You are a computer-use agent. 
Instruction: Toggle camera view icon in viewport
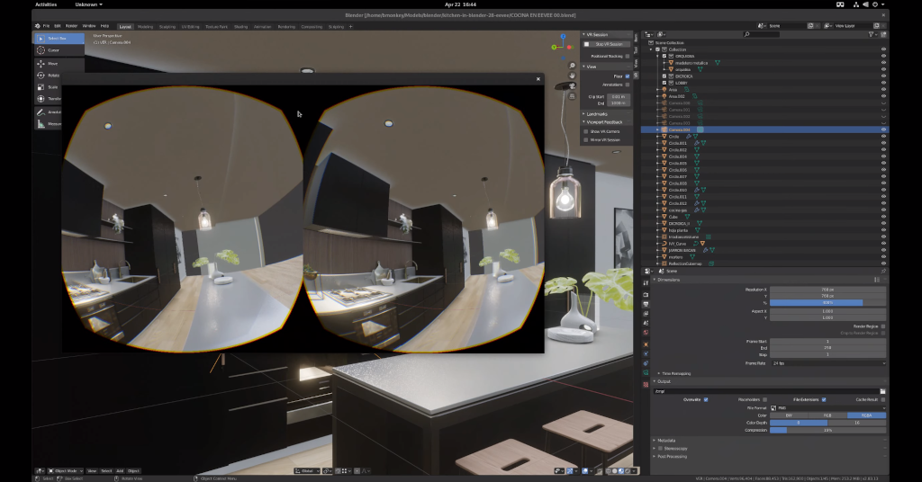pos(572,86)
